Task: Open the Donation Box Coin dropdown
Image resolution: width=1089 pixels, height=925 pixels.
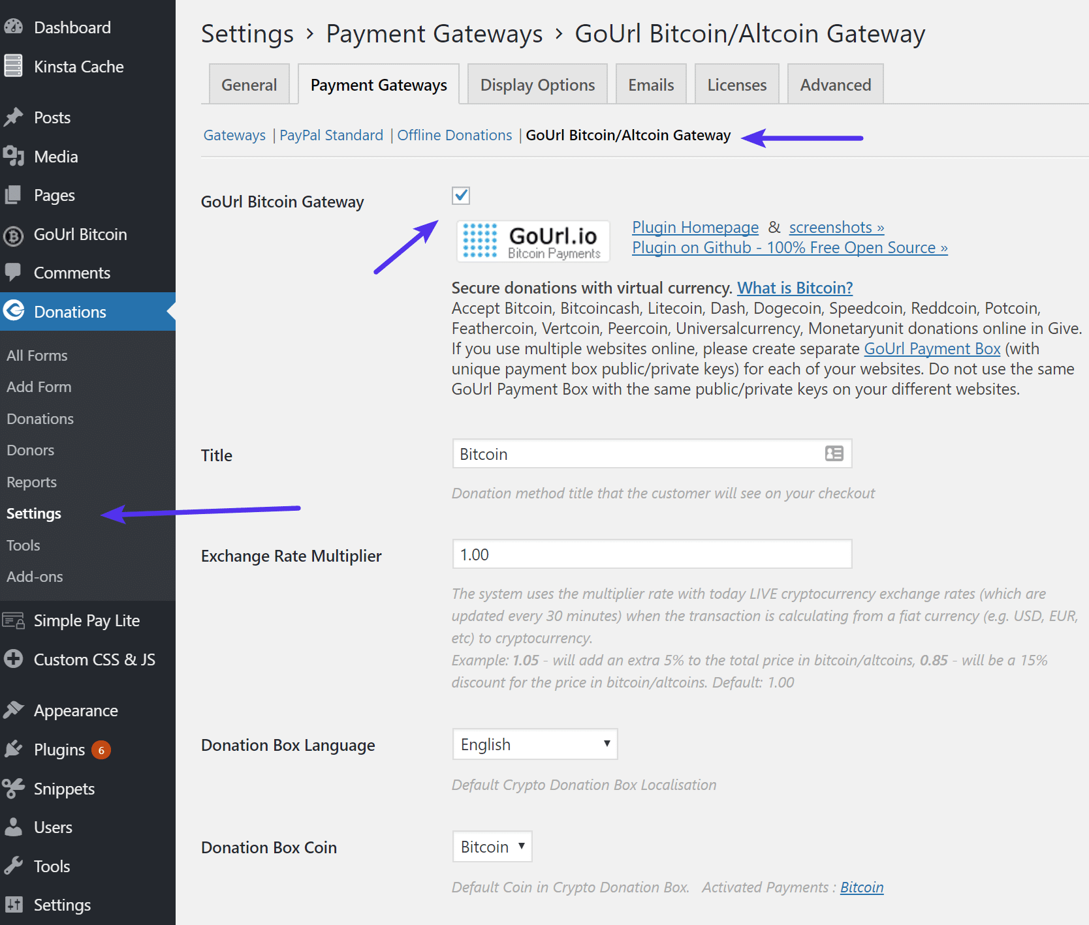Action: (492, 847)
